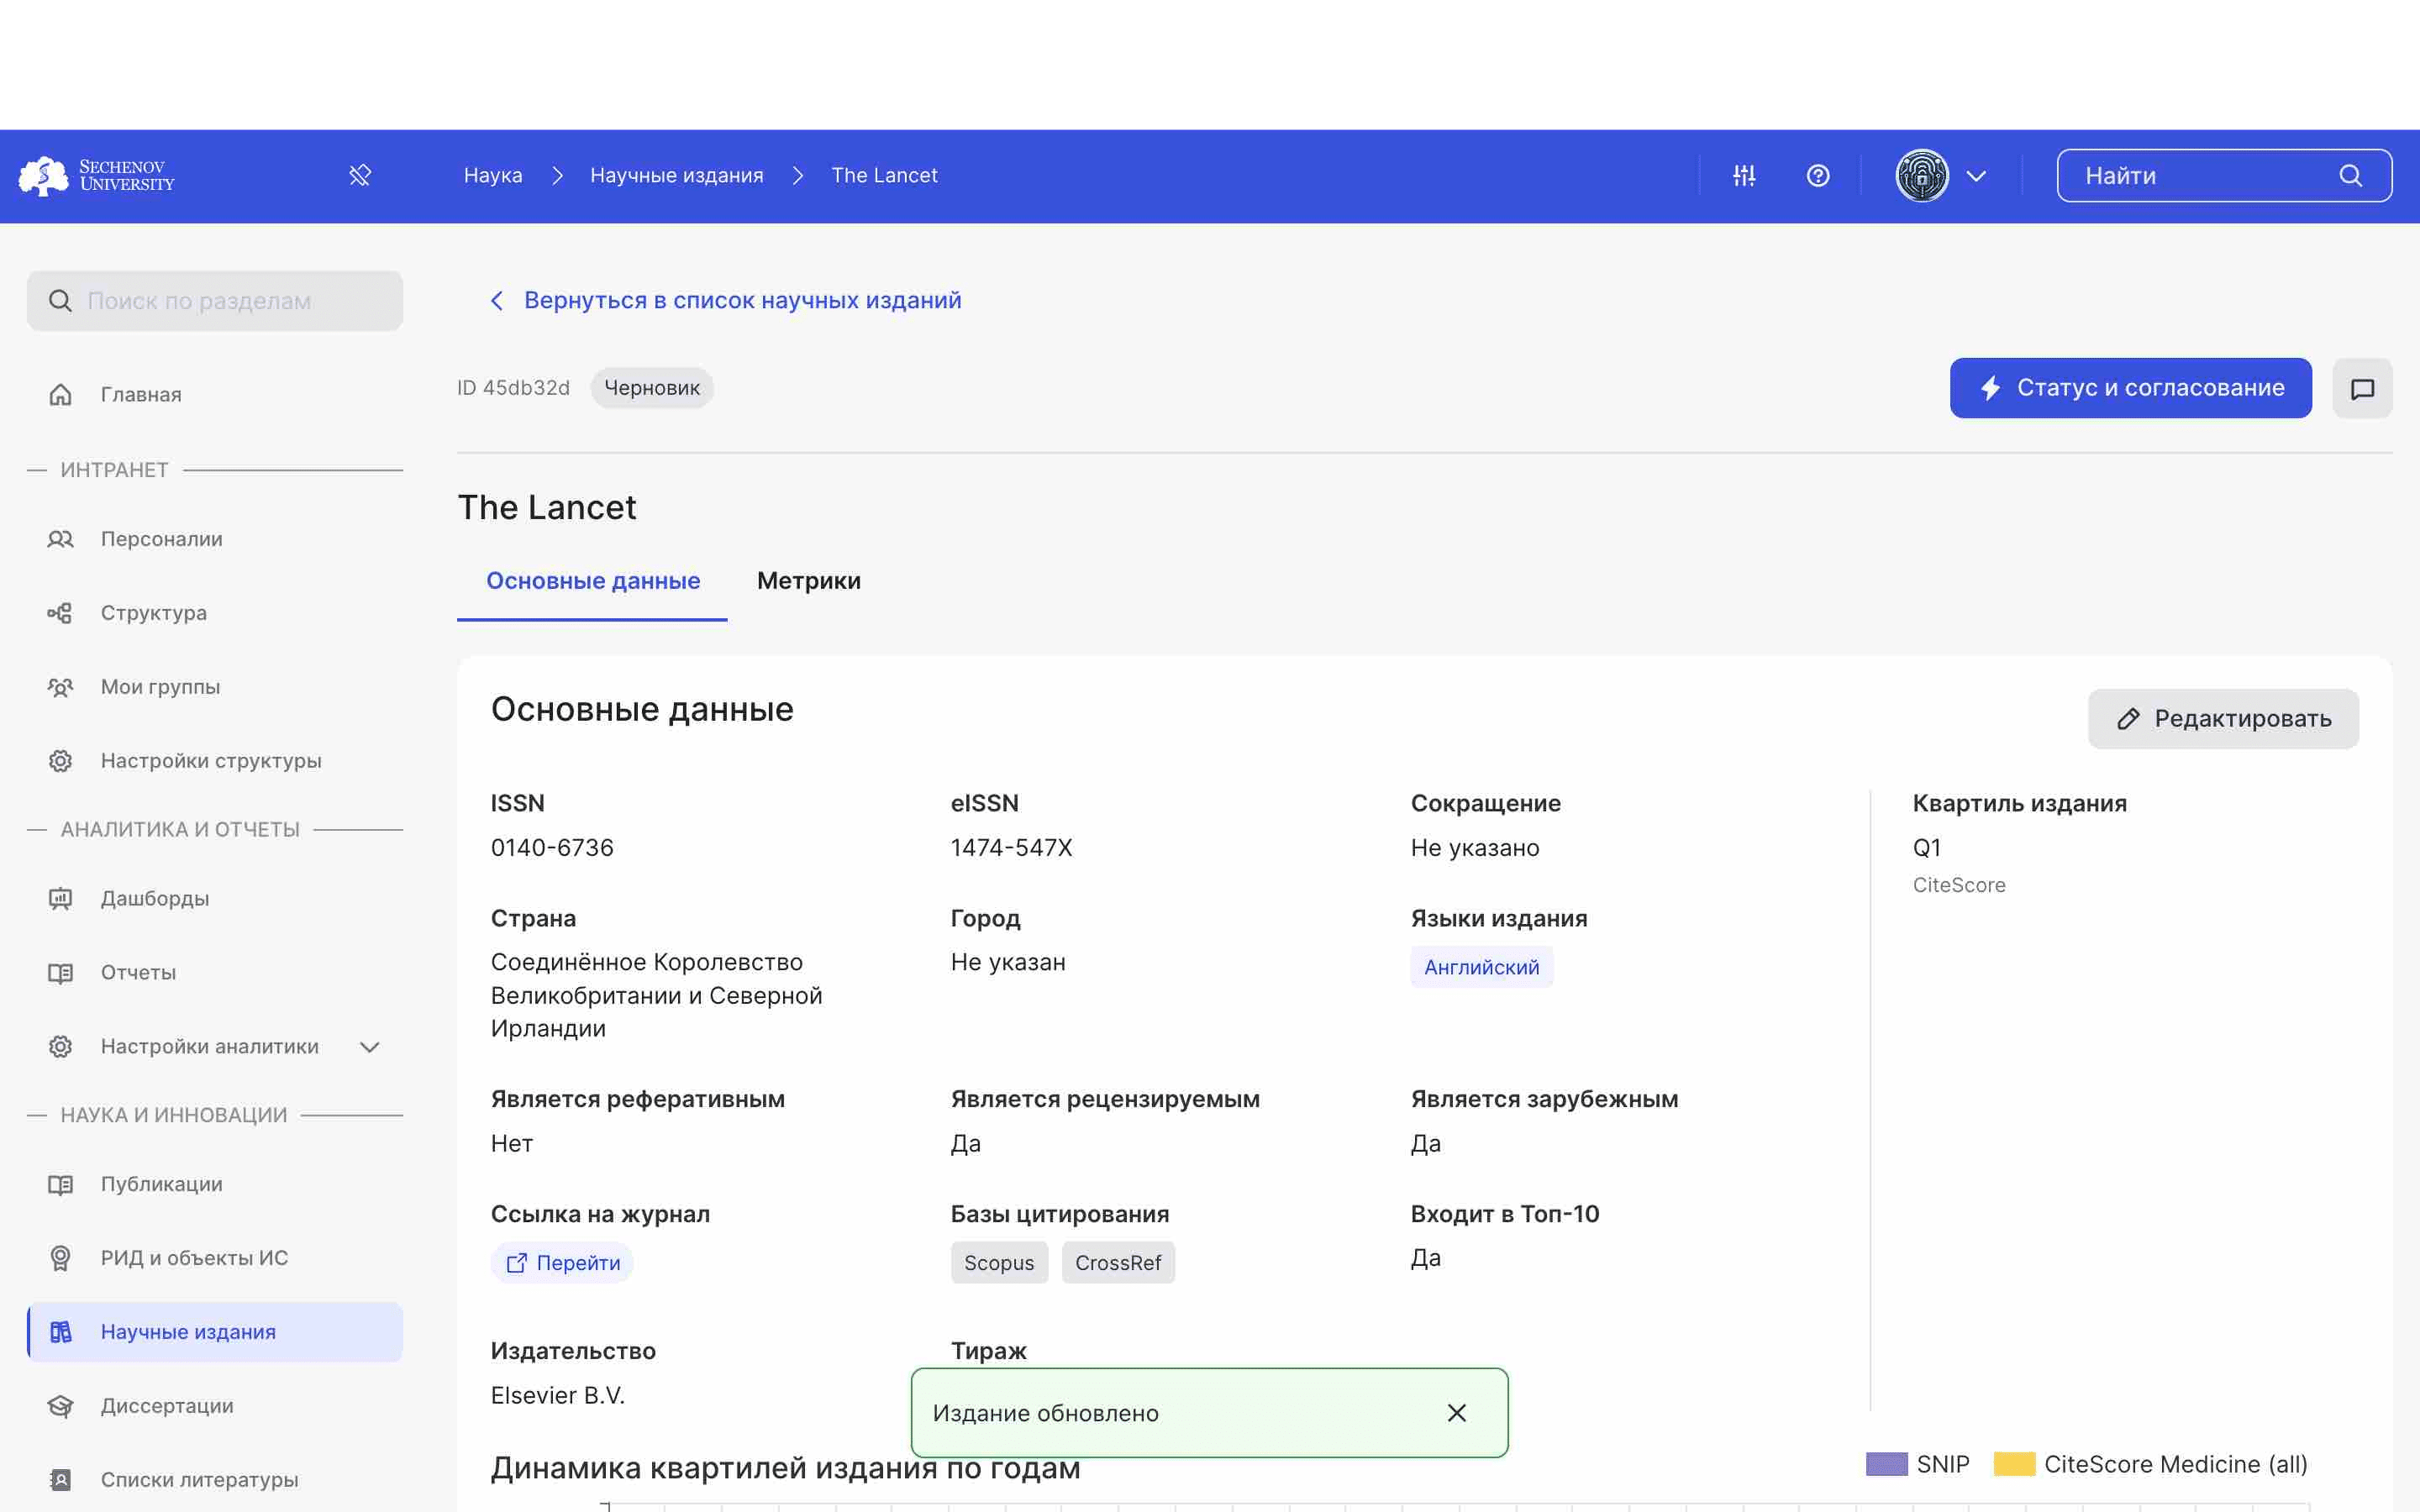
Task: Click the Sechenov University logo
Action: [x=97, y=176]
